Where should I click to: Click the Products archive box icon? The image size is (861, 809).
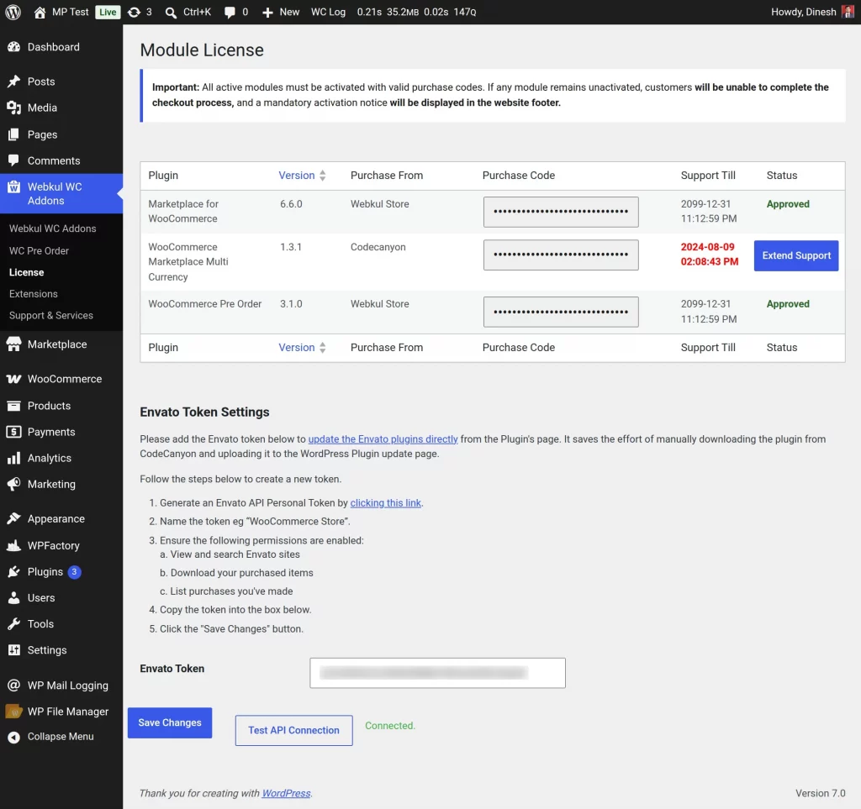coord(13,406)
